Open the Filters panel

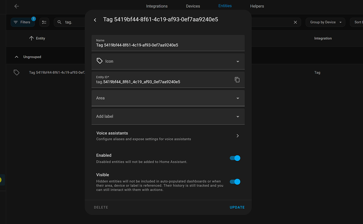tap(23, 22)
